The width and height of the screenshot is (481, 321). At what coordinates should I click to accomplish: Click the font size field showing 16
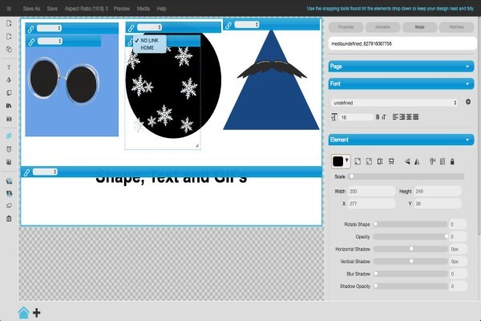(x=357, y=117)
